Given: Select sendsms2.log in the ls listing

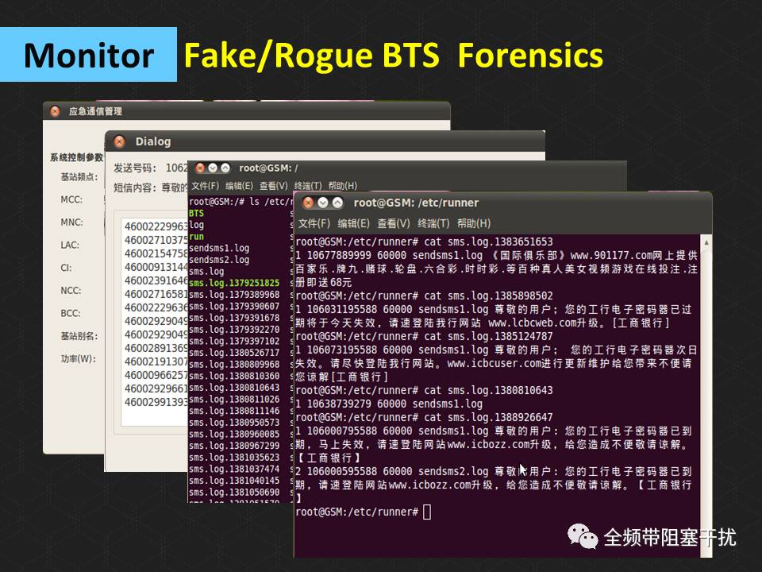Looking at the screenshot, I should pyautogui.click(x=219, y=260).
